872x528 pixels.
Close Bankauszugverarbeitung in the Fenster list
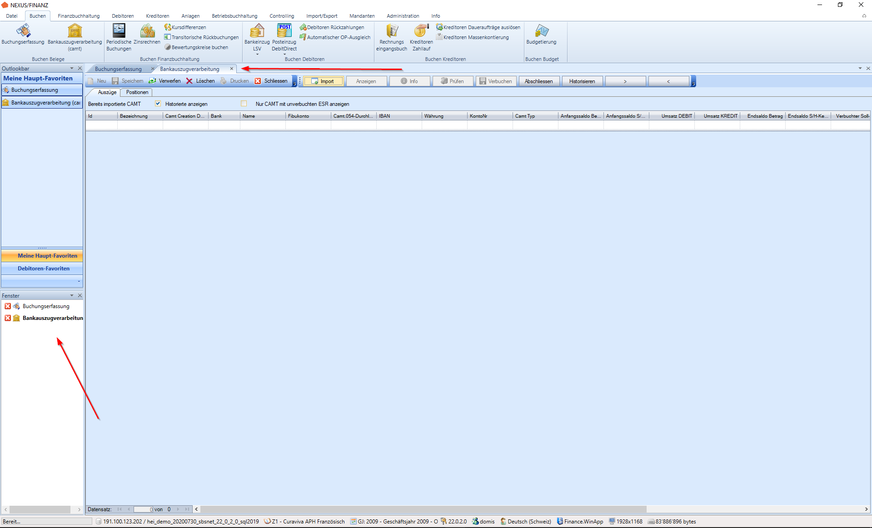(x=8, y=318)
